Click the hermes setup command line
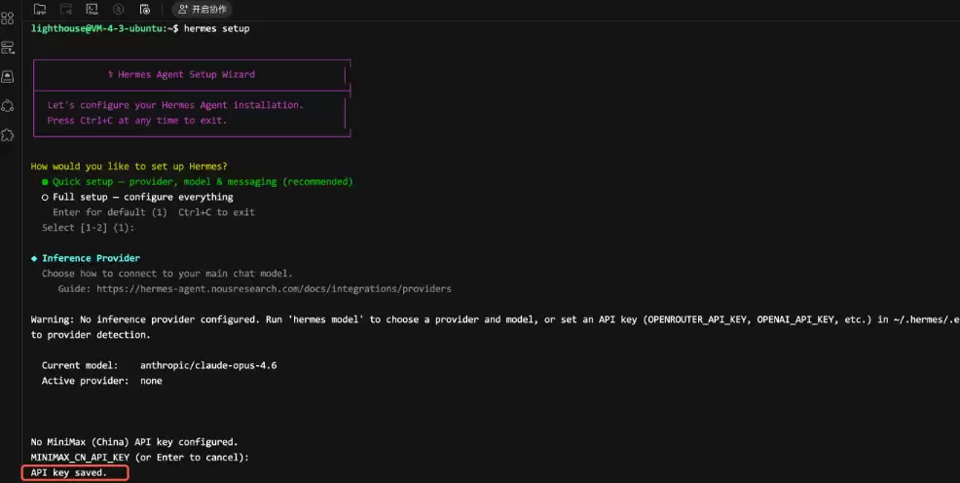 point(140,29)
